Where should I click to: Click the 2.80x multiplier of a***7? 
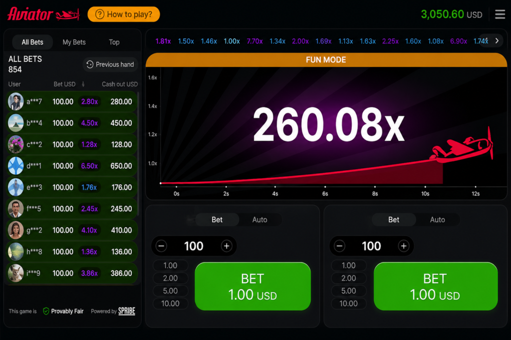click(89, 102)
